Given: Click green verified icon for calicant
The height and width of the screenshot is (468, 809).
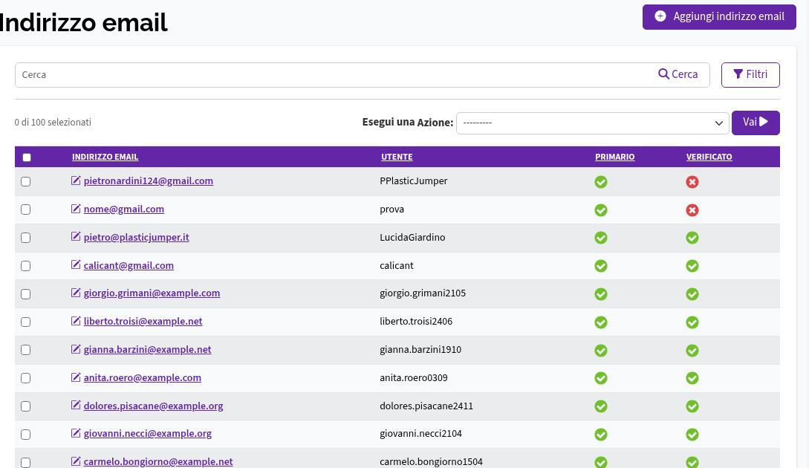Looking at the screenshot, I should click(692, 266).
